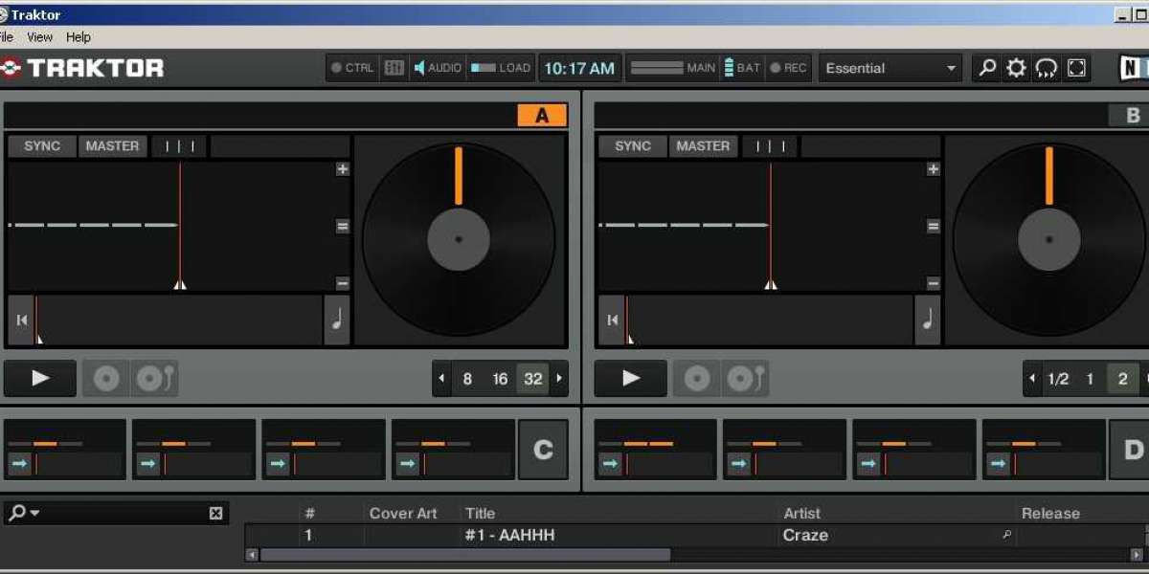Click Deck B's plain disc cue button
This screenshot has height=574, width=1149.
pyautogui.click(x=697, y=379)
